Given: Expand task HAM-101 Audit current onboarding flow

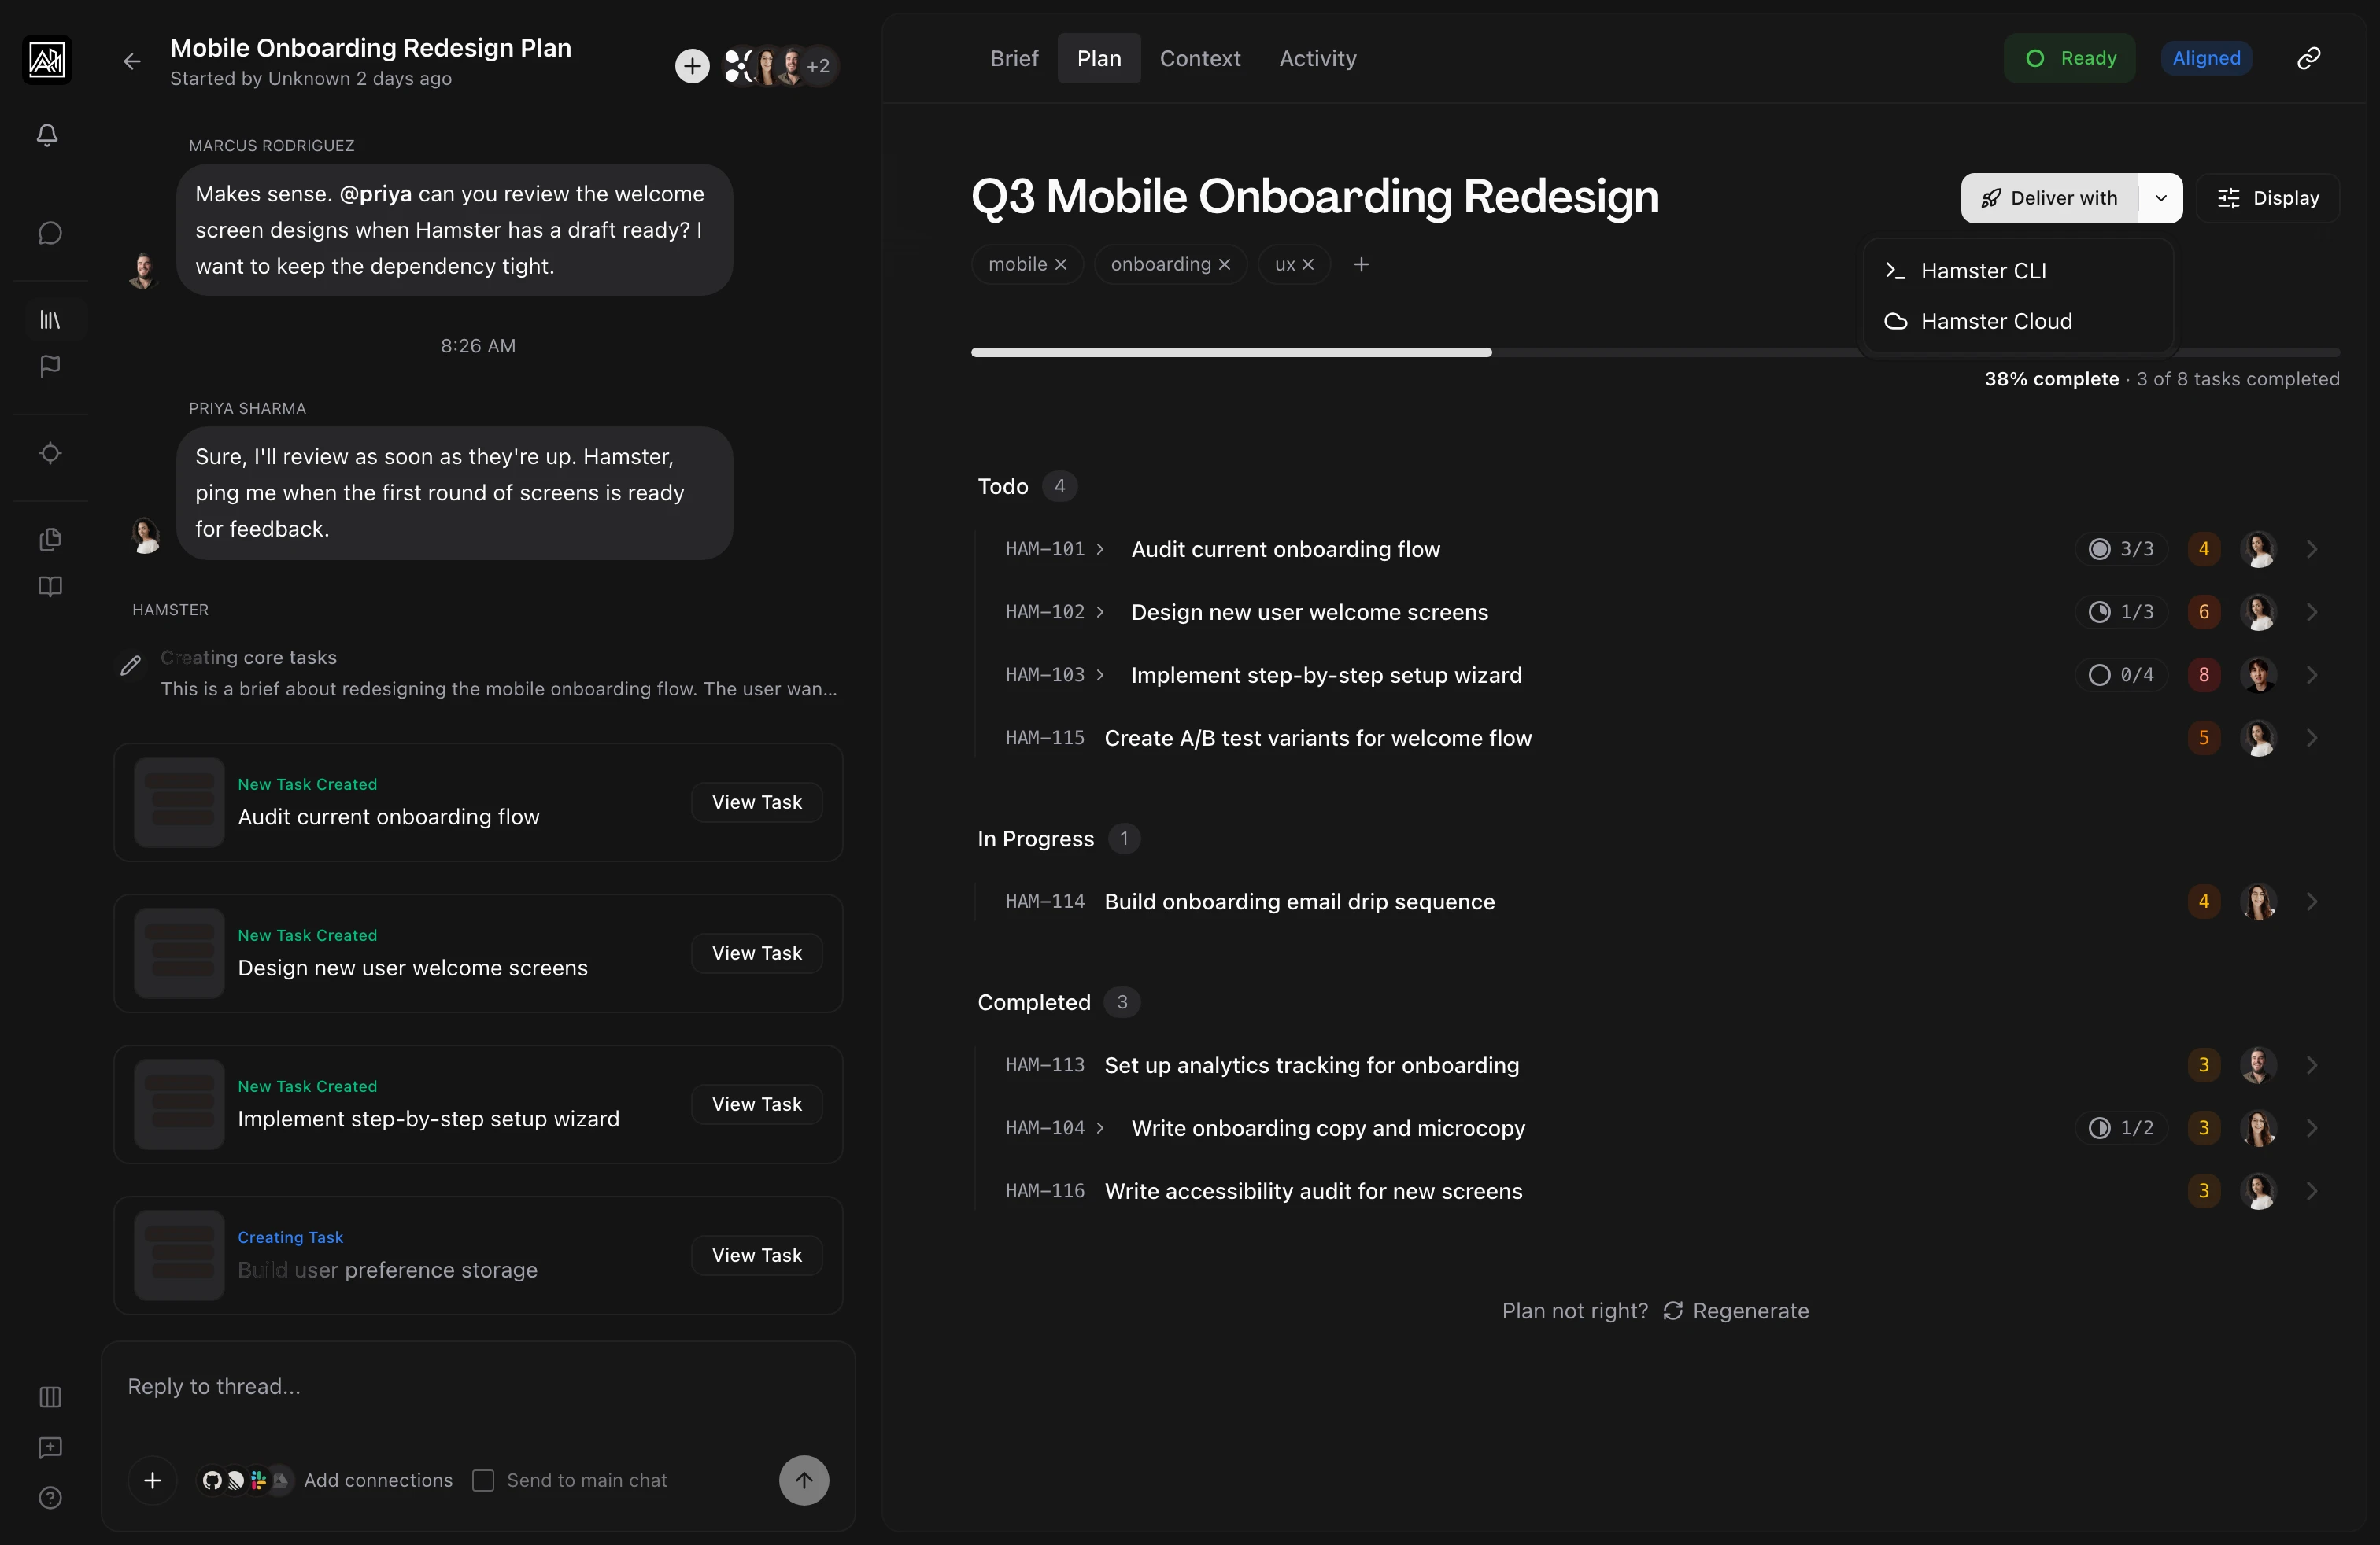Looking at the screenshot, I should [x=1100, y=550].
